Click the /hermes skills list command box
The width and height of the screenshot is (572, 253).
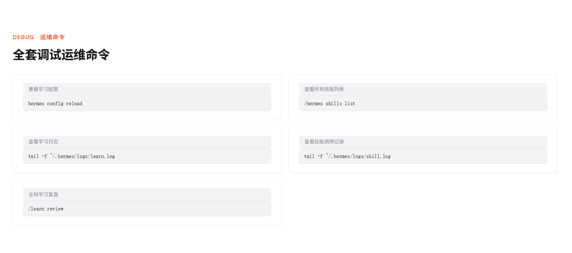pyautogui.click(x=423, y=104)
